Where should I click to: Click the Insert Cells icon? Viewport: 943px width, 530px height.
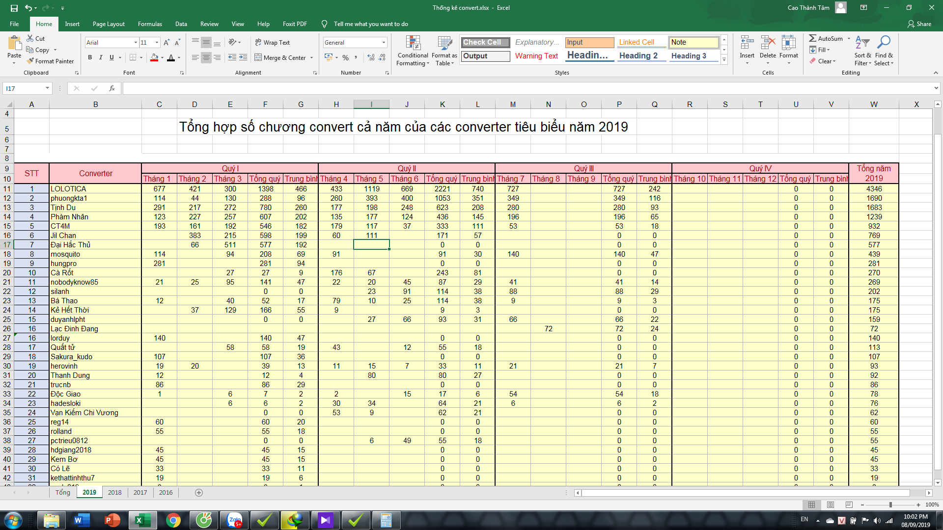point(747,43)
